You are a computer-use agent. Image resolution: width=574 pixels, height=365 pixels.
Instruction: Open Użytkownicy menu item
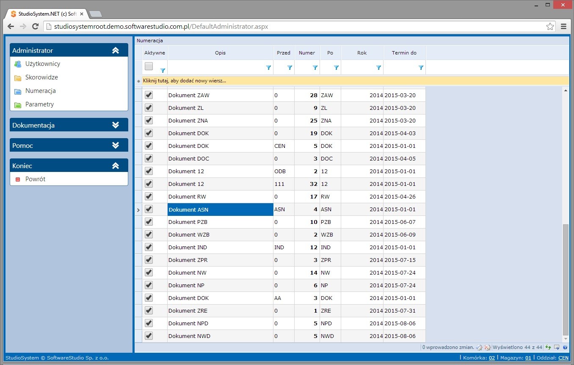click(x=43, y=64)
